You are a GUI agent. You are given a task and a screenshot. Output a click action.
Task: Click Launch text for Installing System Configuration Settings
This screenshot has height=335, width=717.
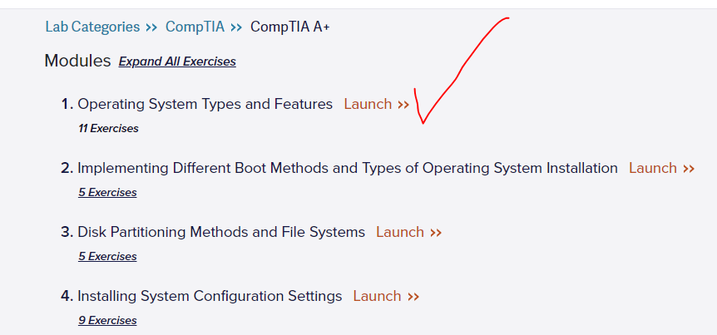[377, 296]
